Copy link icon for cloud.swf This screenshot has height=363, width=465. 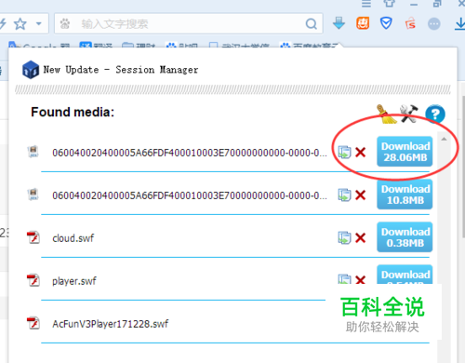344,237
